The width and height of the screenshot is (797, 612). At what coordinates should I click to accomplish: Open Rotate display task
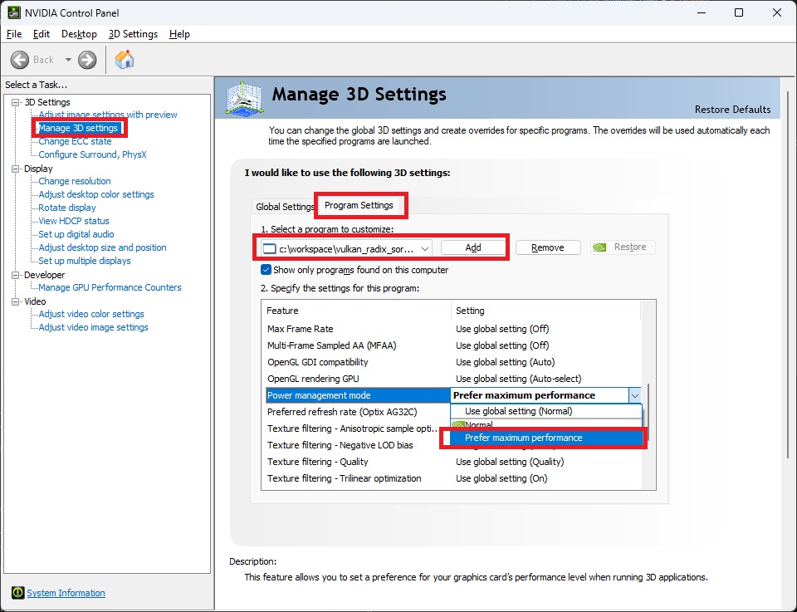coord(67,208)
